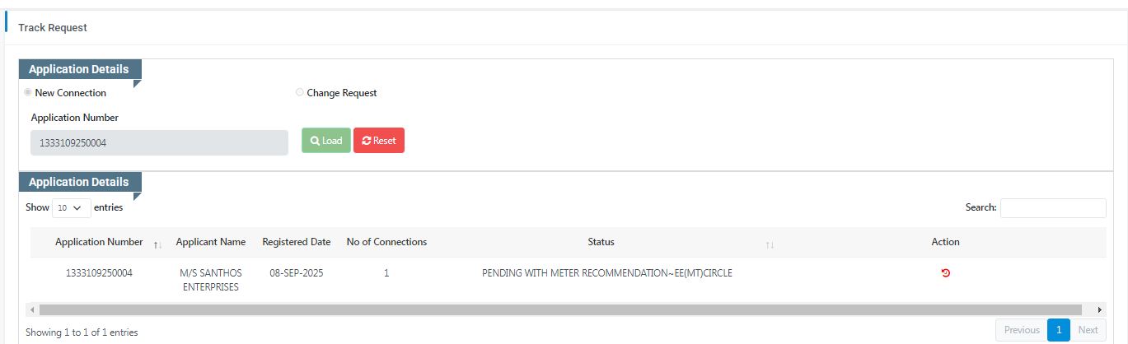Image resolution: width=1128 pixels, height=344 pixels.
Task: Click the Status column sort arrows icon
Action: (770, 244)
